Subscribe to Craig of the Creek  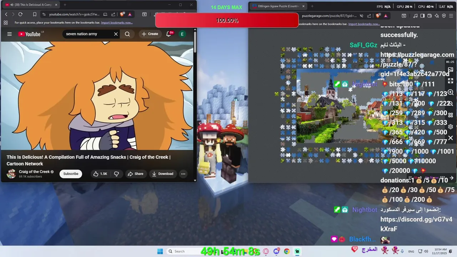[71, 174]
